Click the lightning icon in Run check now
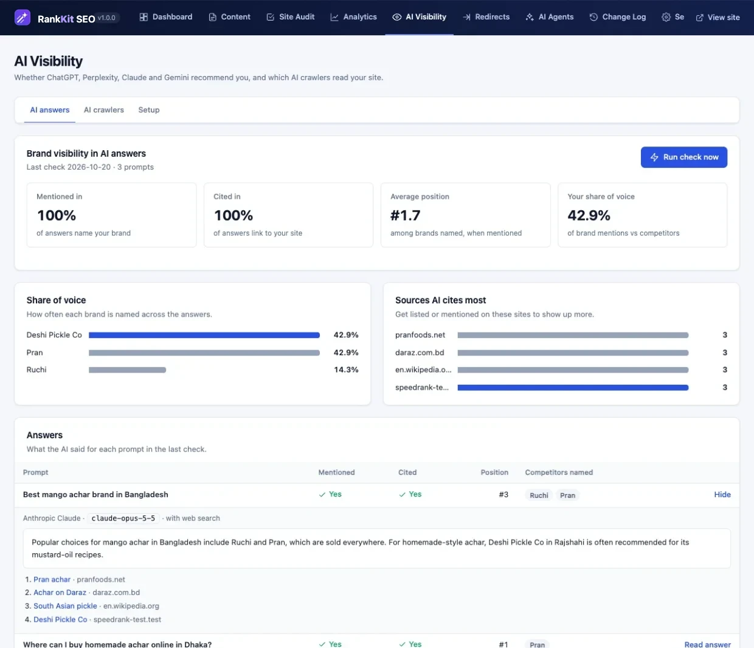The image size is (754, 648). click(654, 157)
